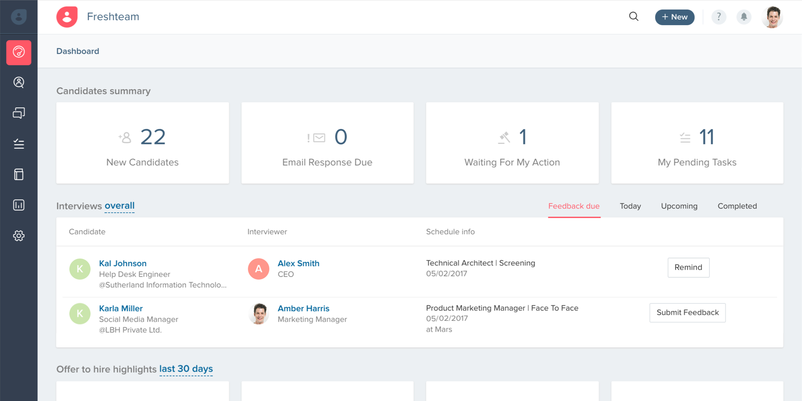This screenshot has width=802, height=401.
Task: Click the Waiting For My Action gavel icon
Action: [x=504, y=138]
